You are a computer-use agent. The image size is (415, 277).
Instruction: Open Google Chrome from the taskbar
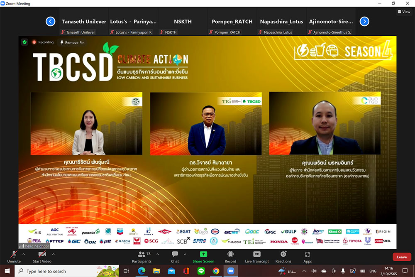click(216, 271)
